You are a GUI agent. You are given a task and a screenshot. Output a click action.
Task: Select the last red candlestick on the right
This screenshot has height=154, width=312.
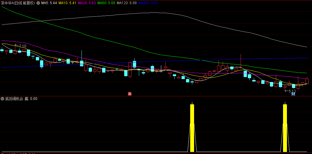tap(307, 81)
